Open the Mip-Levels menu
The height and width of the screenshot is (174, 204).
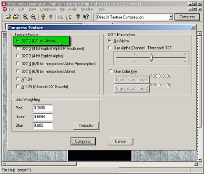tap(68, 10)
